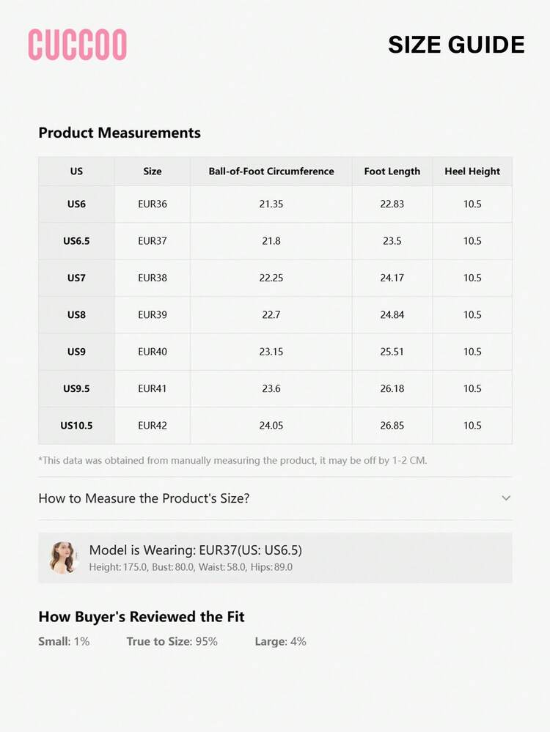Image resolution: width=550 pixels, height=732 pixels.
Task: Select the US6.5 size row label
Action: coord(76,241)
